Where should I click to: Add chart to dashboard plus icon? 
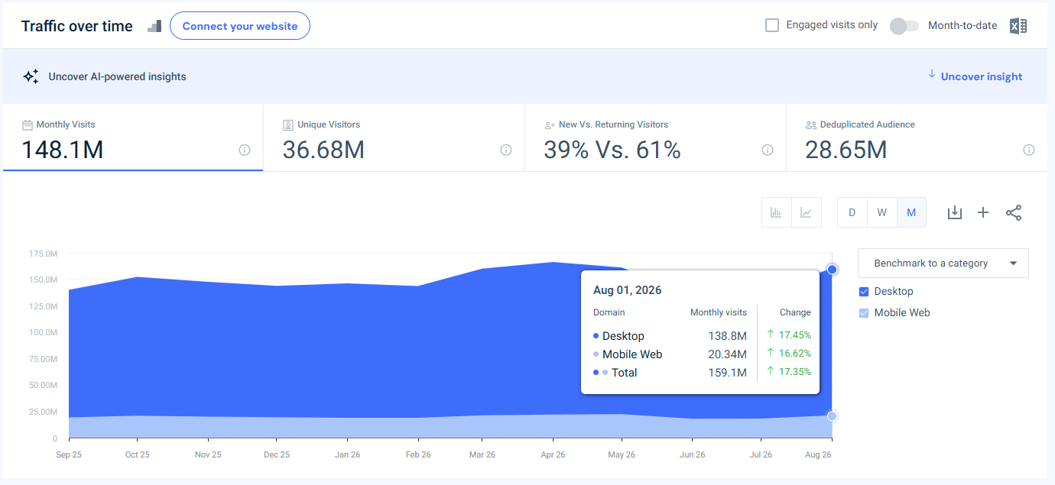[x=983, y=212]
